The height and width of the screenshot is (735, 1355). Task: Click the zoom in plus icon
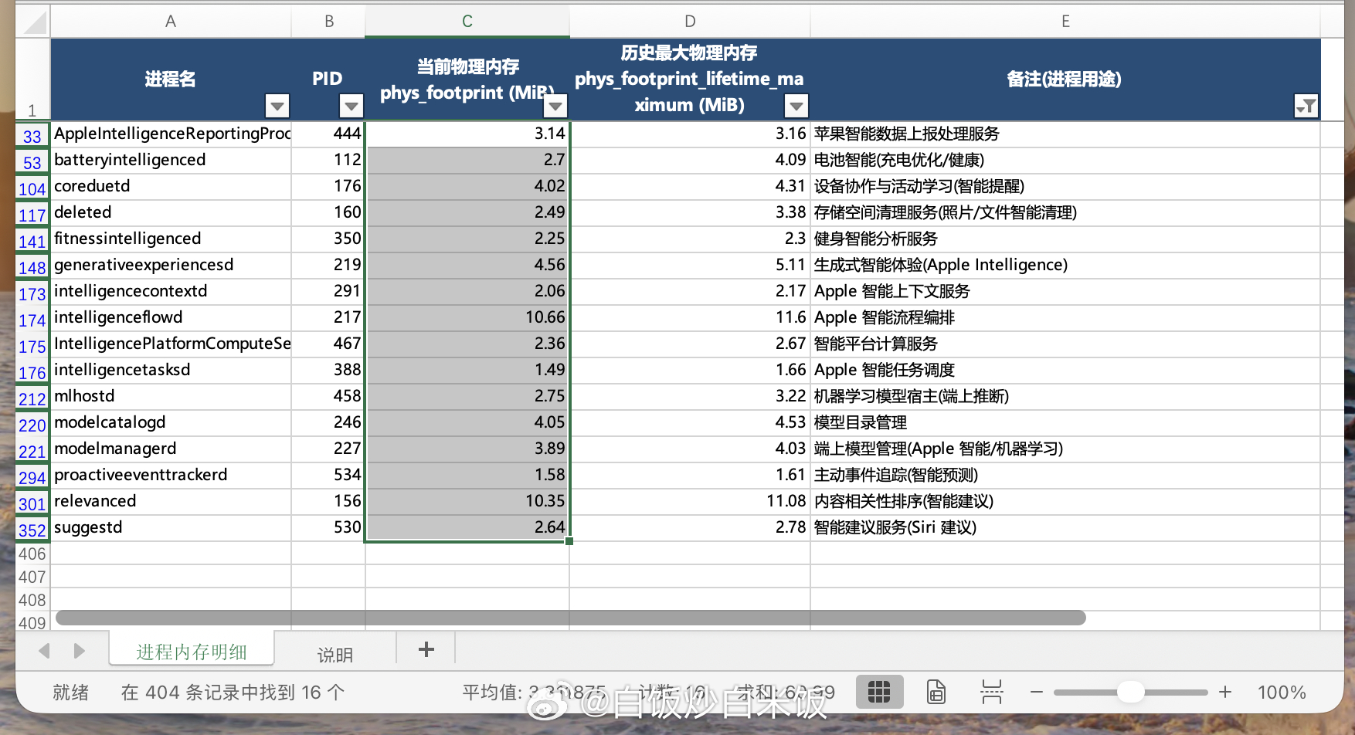[x=1225, y=693]
